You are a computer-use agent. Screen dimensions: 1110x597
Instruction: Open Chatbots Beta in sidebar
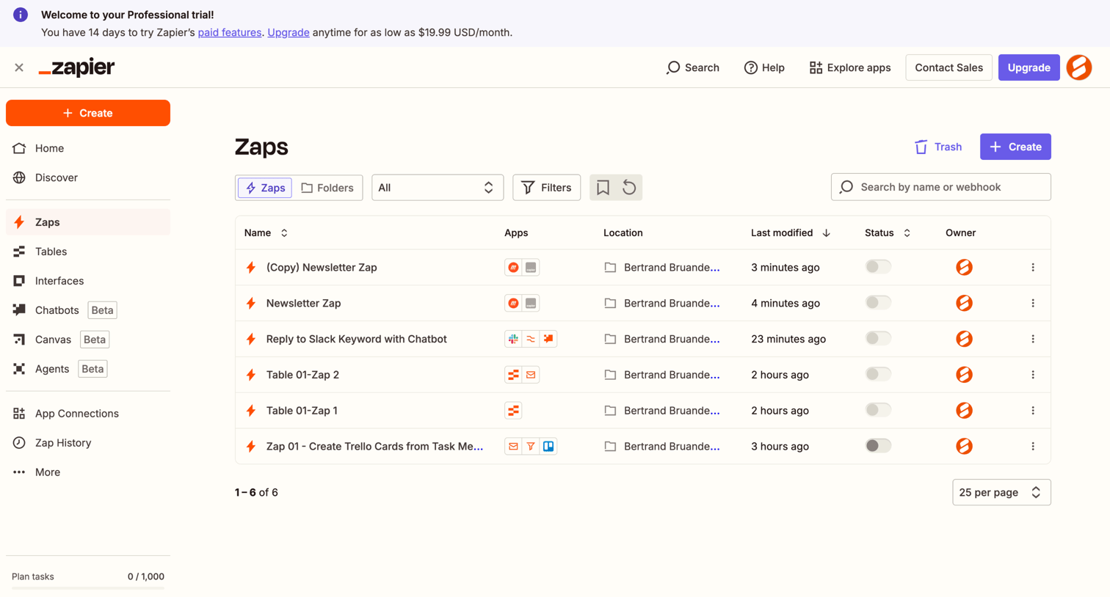(88, 310)
